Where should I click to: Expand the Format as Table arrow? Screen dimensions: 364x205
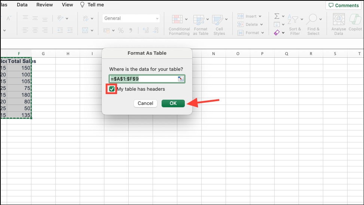coord(208,19)
